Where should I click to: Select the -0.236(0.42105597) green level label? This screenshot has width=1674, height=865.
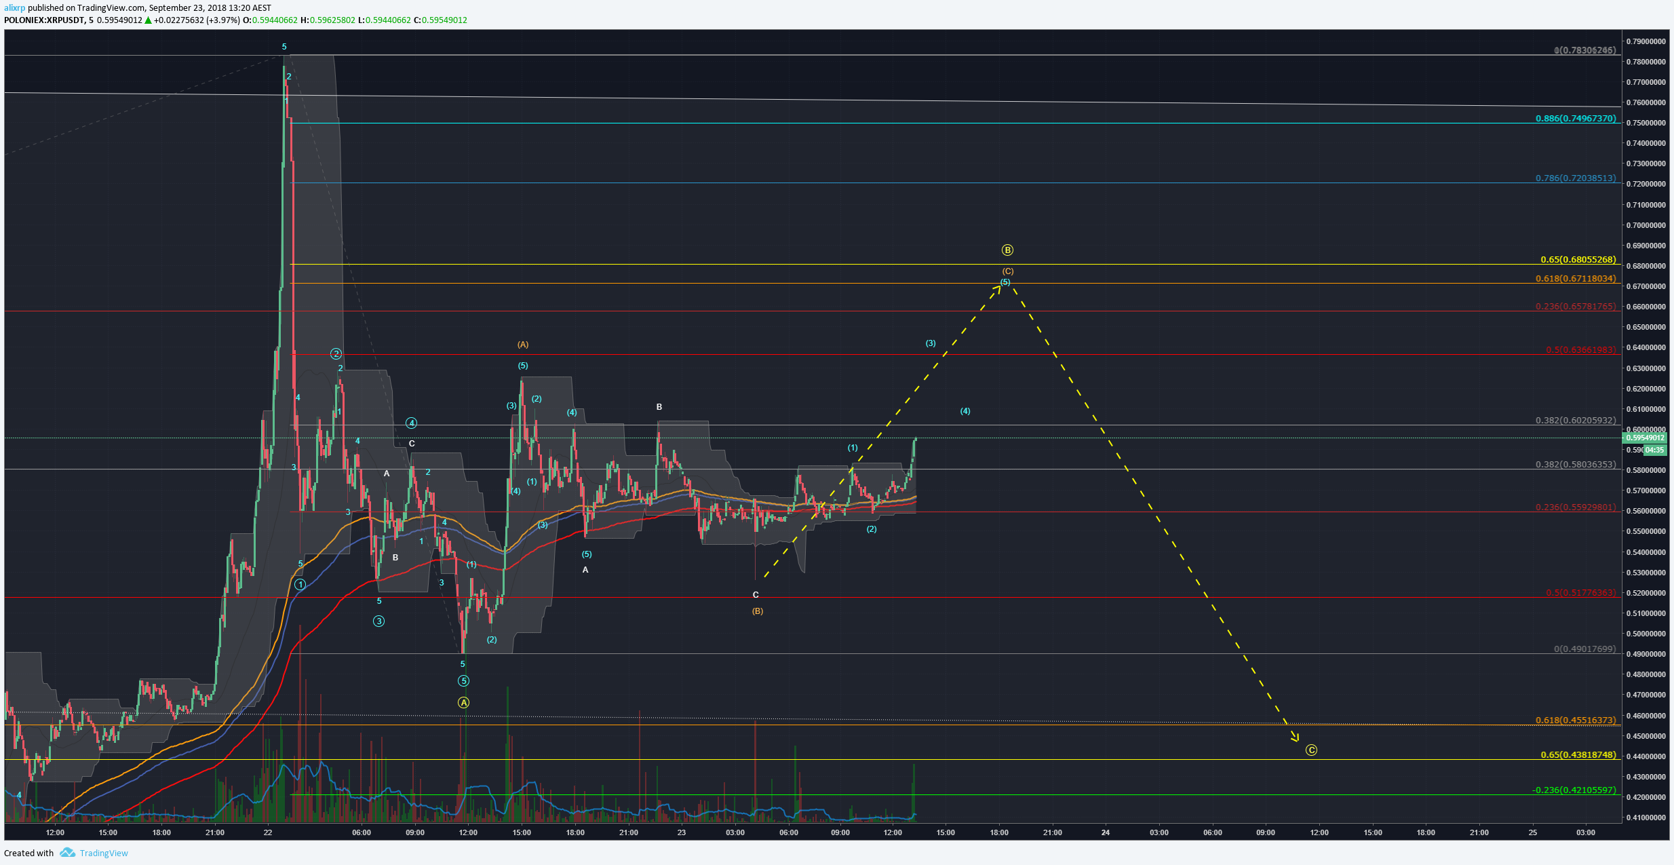[x=1574, y=790]
